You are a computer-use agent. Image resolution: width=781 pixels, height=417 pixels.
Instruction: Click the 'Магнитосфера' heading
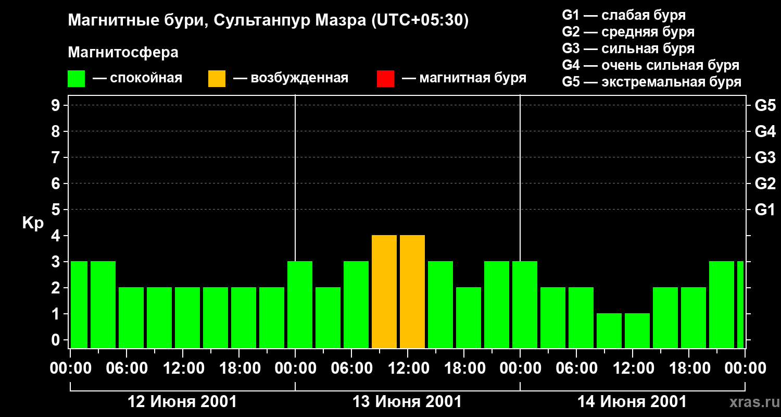123,53
